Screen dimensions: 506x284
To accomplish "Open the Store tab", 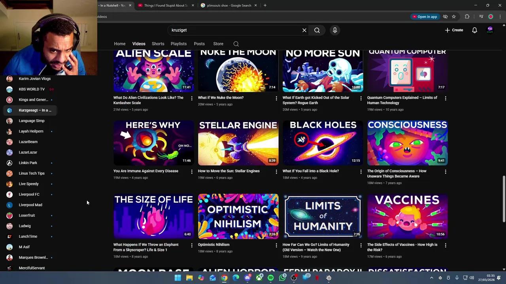I will click(218, 44).
